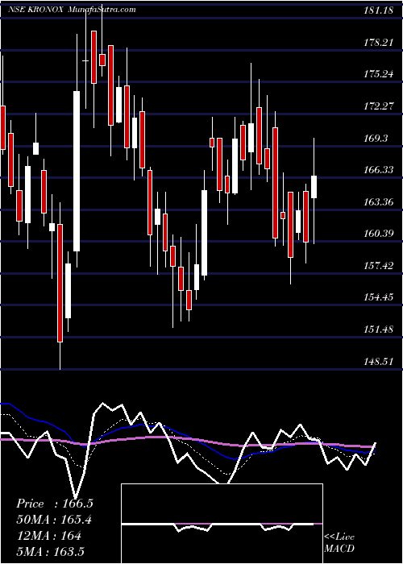
Task: Click the 166.33 price axis label
Action: 377,170
